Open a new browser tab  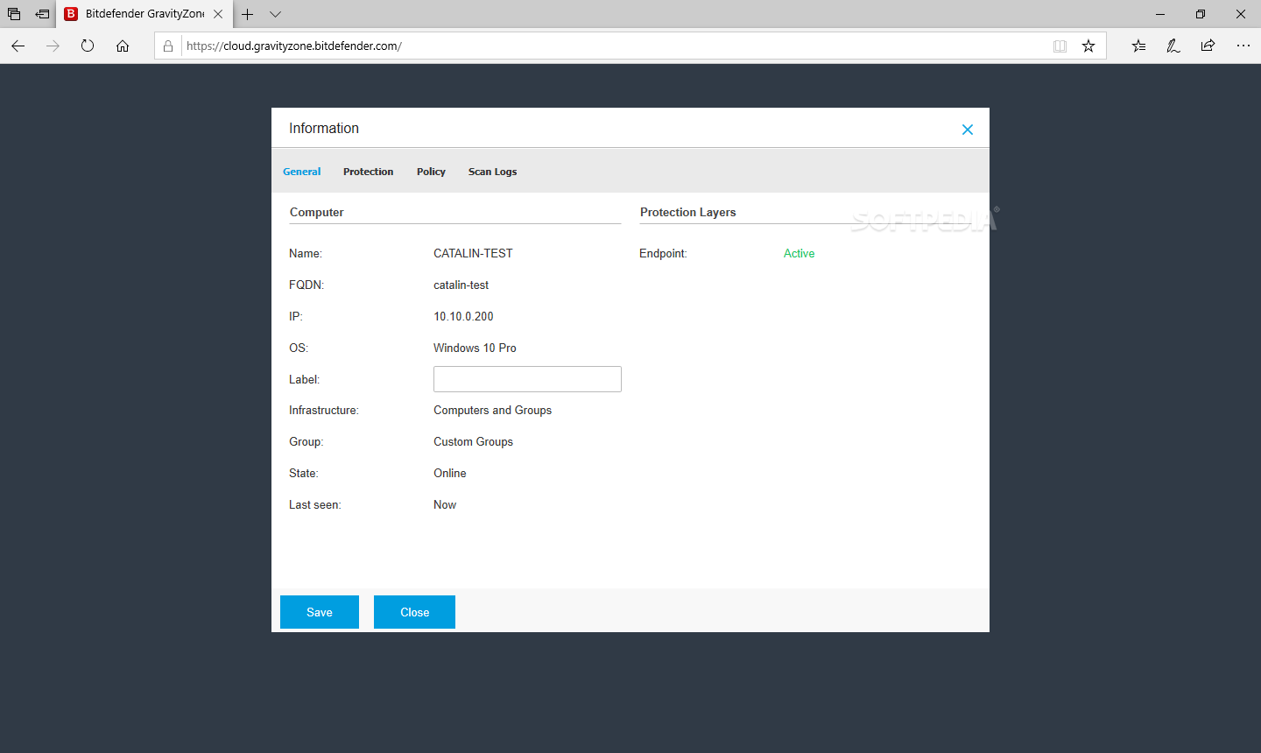(248, 14)
